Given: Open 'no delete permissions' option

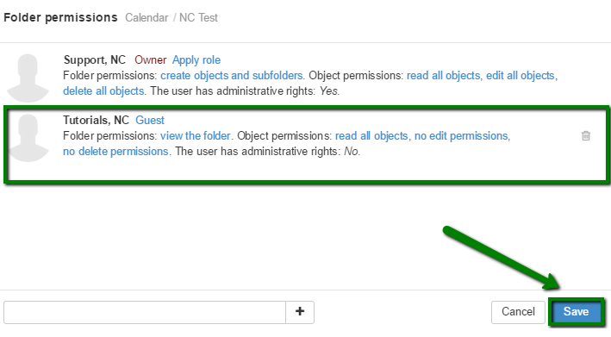Looking at the screenshot, I should pos(115,151).
